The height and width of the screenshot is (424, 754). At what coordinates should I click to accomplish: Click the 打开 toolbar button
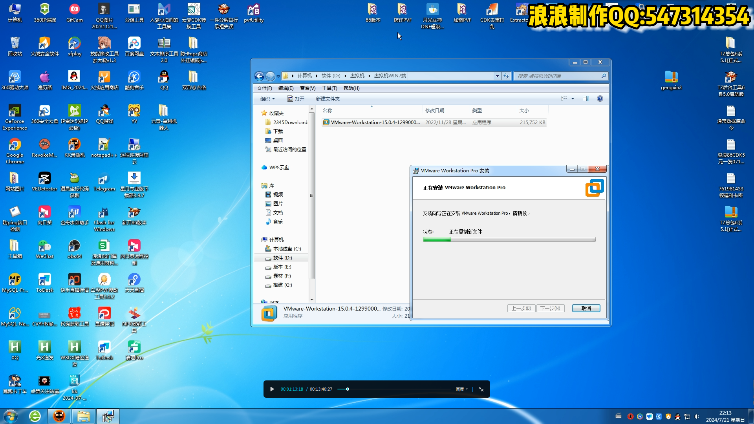click(x=296, y=99)
